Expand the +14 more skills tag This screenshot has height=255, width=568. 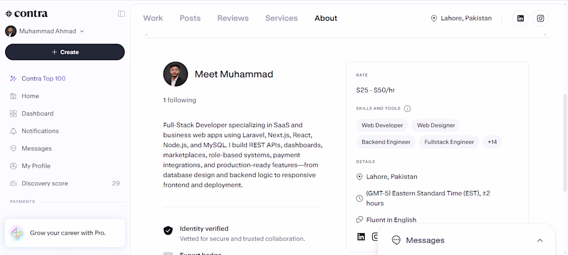pos(492,142)
